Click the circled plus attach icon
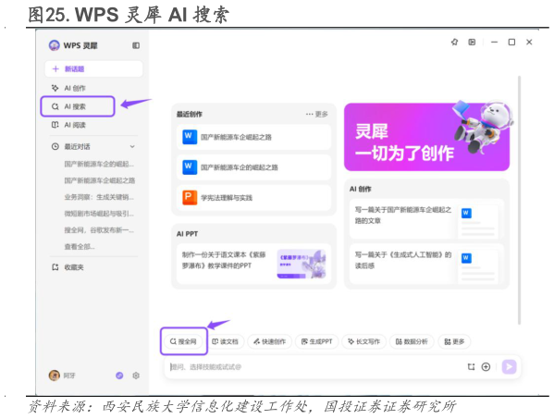This screenshot has height=419, width=554. tap(486, 366)
